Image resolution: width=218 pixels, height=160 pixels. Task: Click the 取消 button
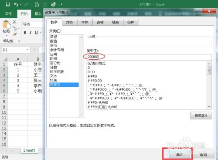(203, 155)
